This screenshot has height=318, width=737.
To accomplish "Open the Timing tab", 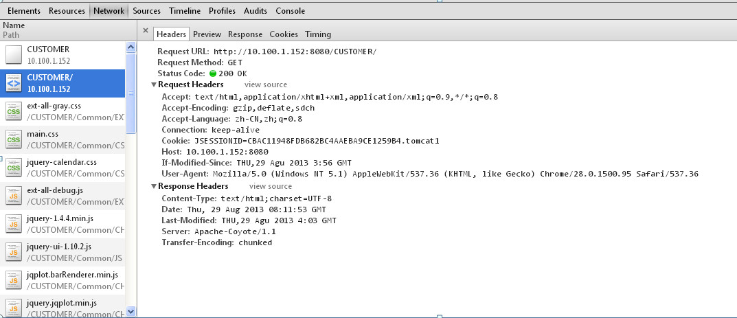I will (x=318, y=34).
